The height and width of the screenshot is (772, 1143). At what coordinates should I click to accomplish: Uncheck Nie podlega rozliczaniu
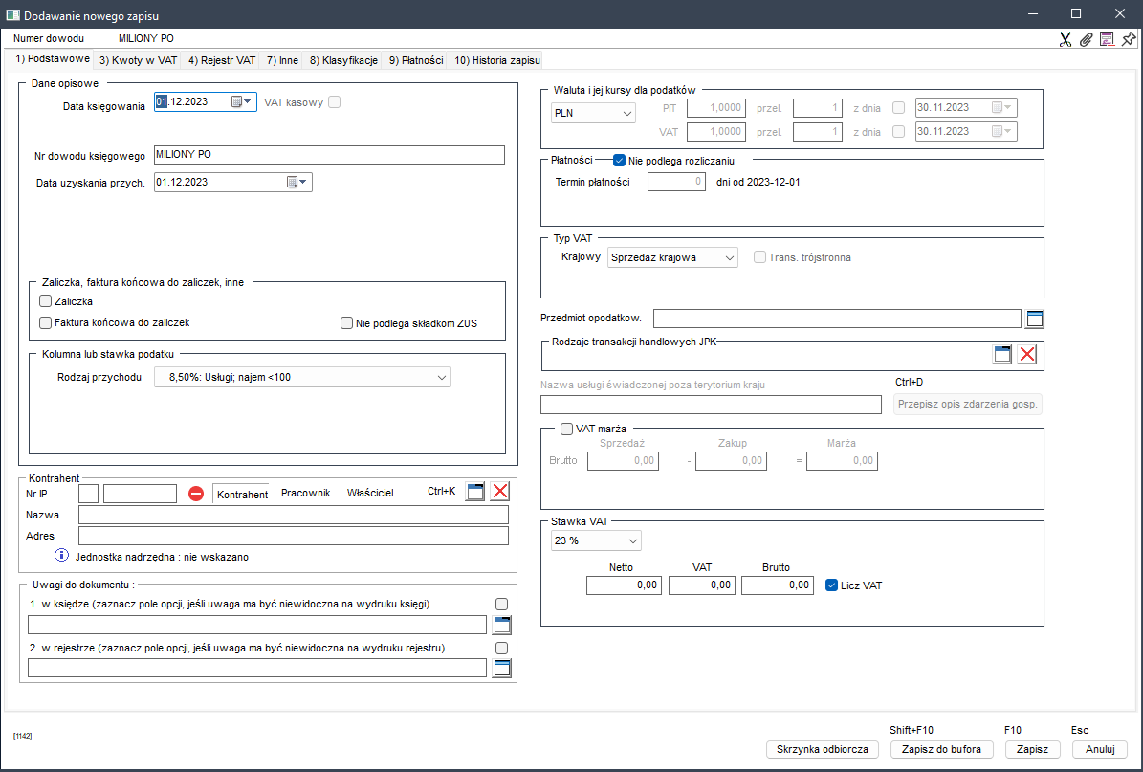pos(620,161)
